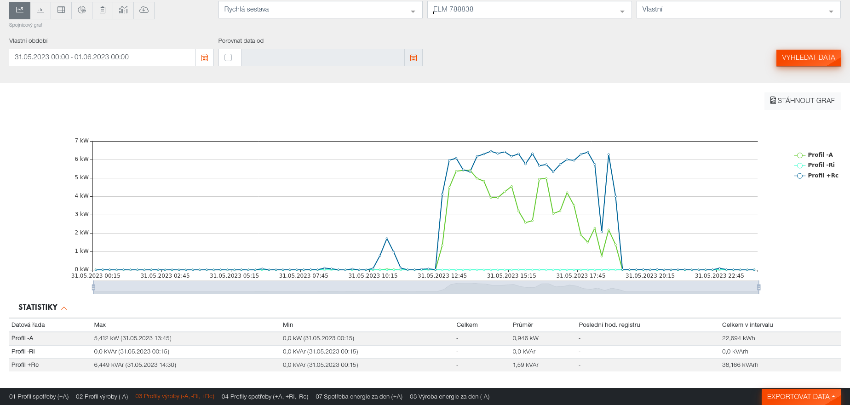Select tab 08 Výroba energie za den (-A)
Viewport: 850px width, 405px height.
coord(449,397)
